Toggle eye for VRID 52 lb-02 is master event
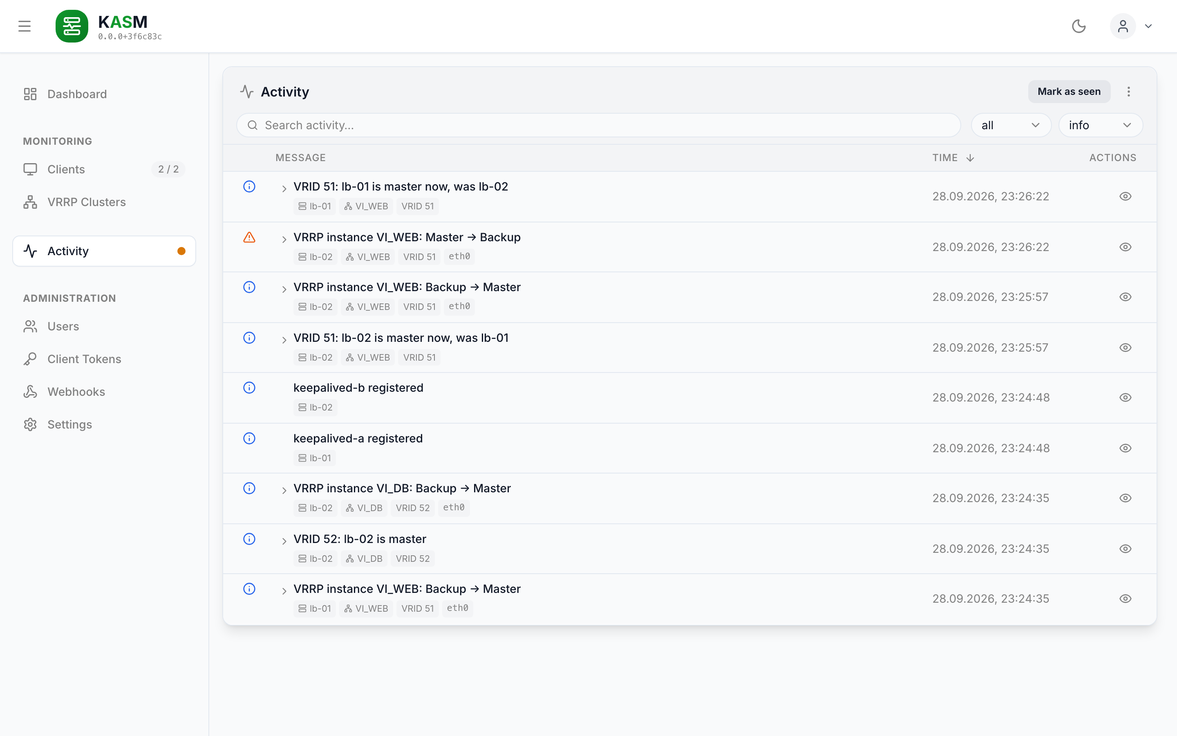 [x=1126, y=549]
